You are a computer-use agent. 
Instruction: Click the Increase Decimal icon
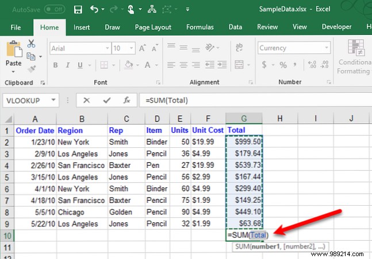pyautogui.click(x=312, y=64)
